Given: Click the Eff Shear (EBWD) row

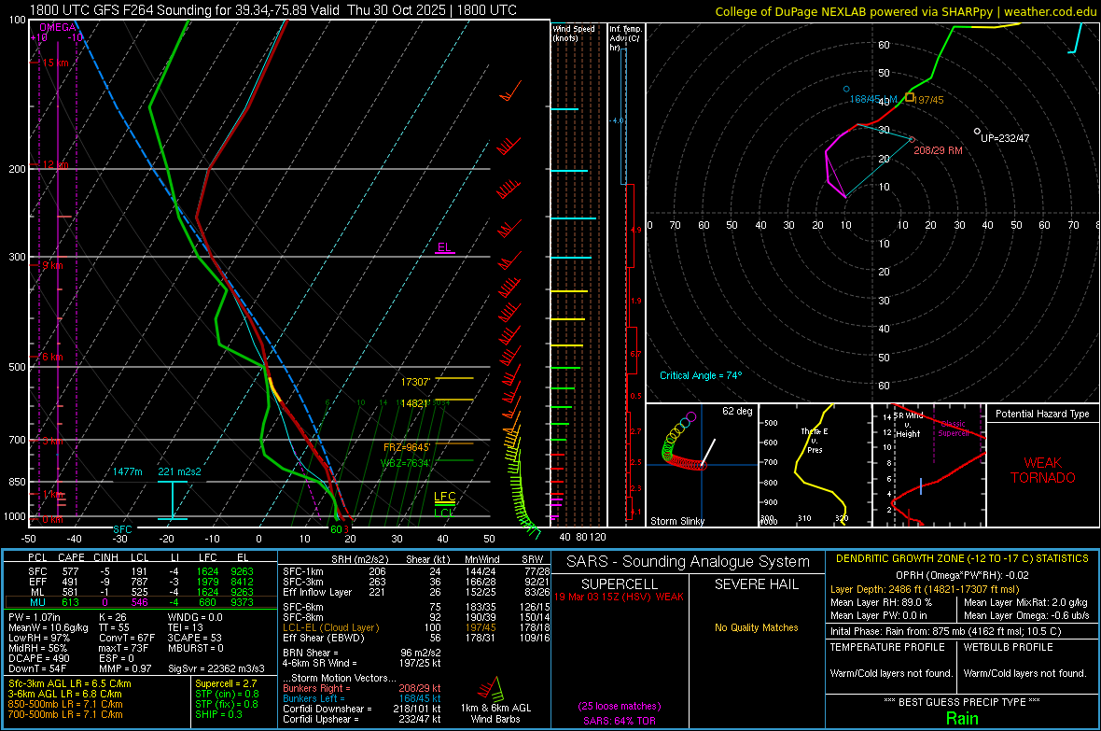Looking at the screenshot, I should [416, 639].
